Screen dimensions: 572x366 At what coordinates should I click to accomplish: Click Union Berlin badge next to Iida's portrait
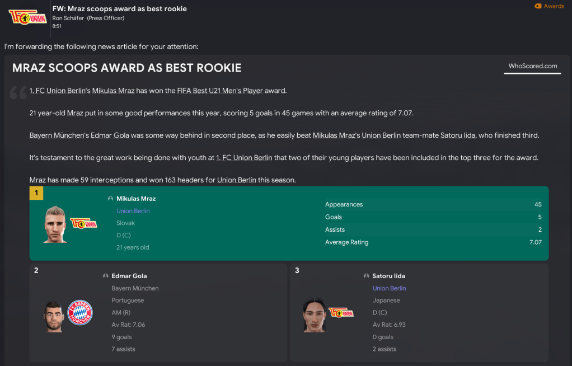341,312
